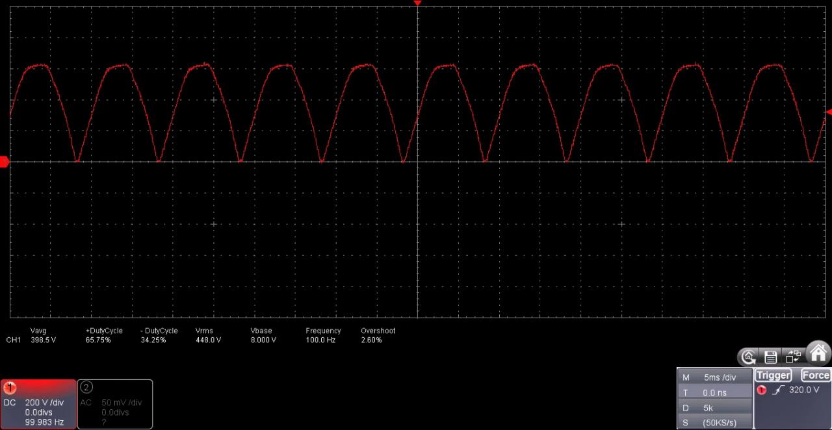
Task: Click channel 2 50 mV/div scale
Action: [x=122, y=403]
